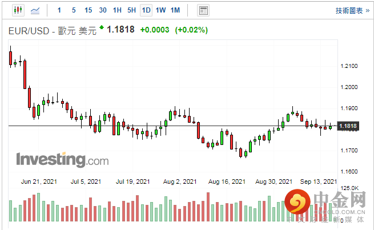Viewport: 374px width, 230px height.
Task: Click the Jul 5, 2021 date label
Action: point(86,181)
